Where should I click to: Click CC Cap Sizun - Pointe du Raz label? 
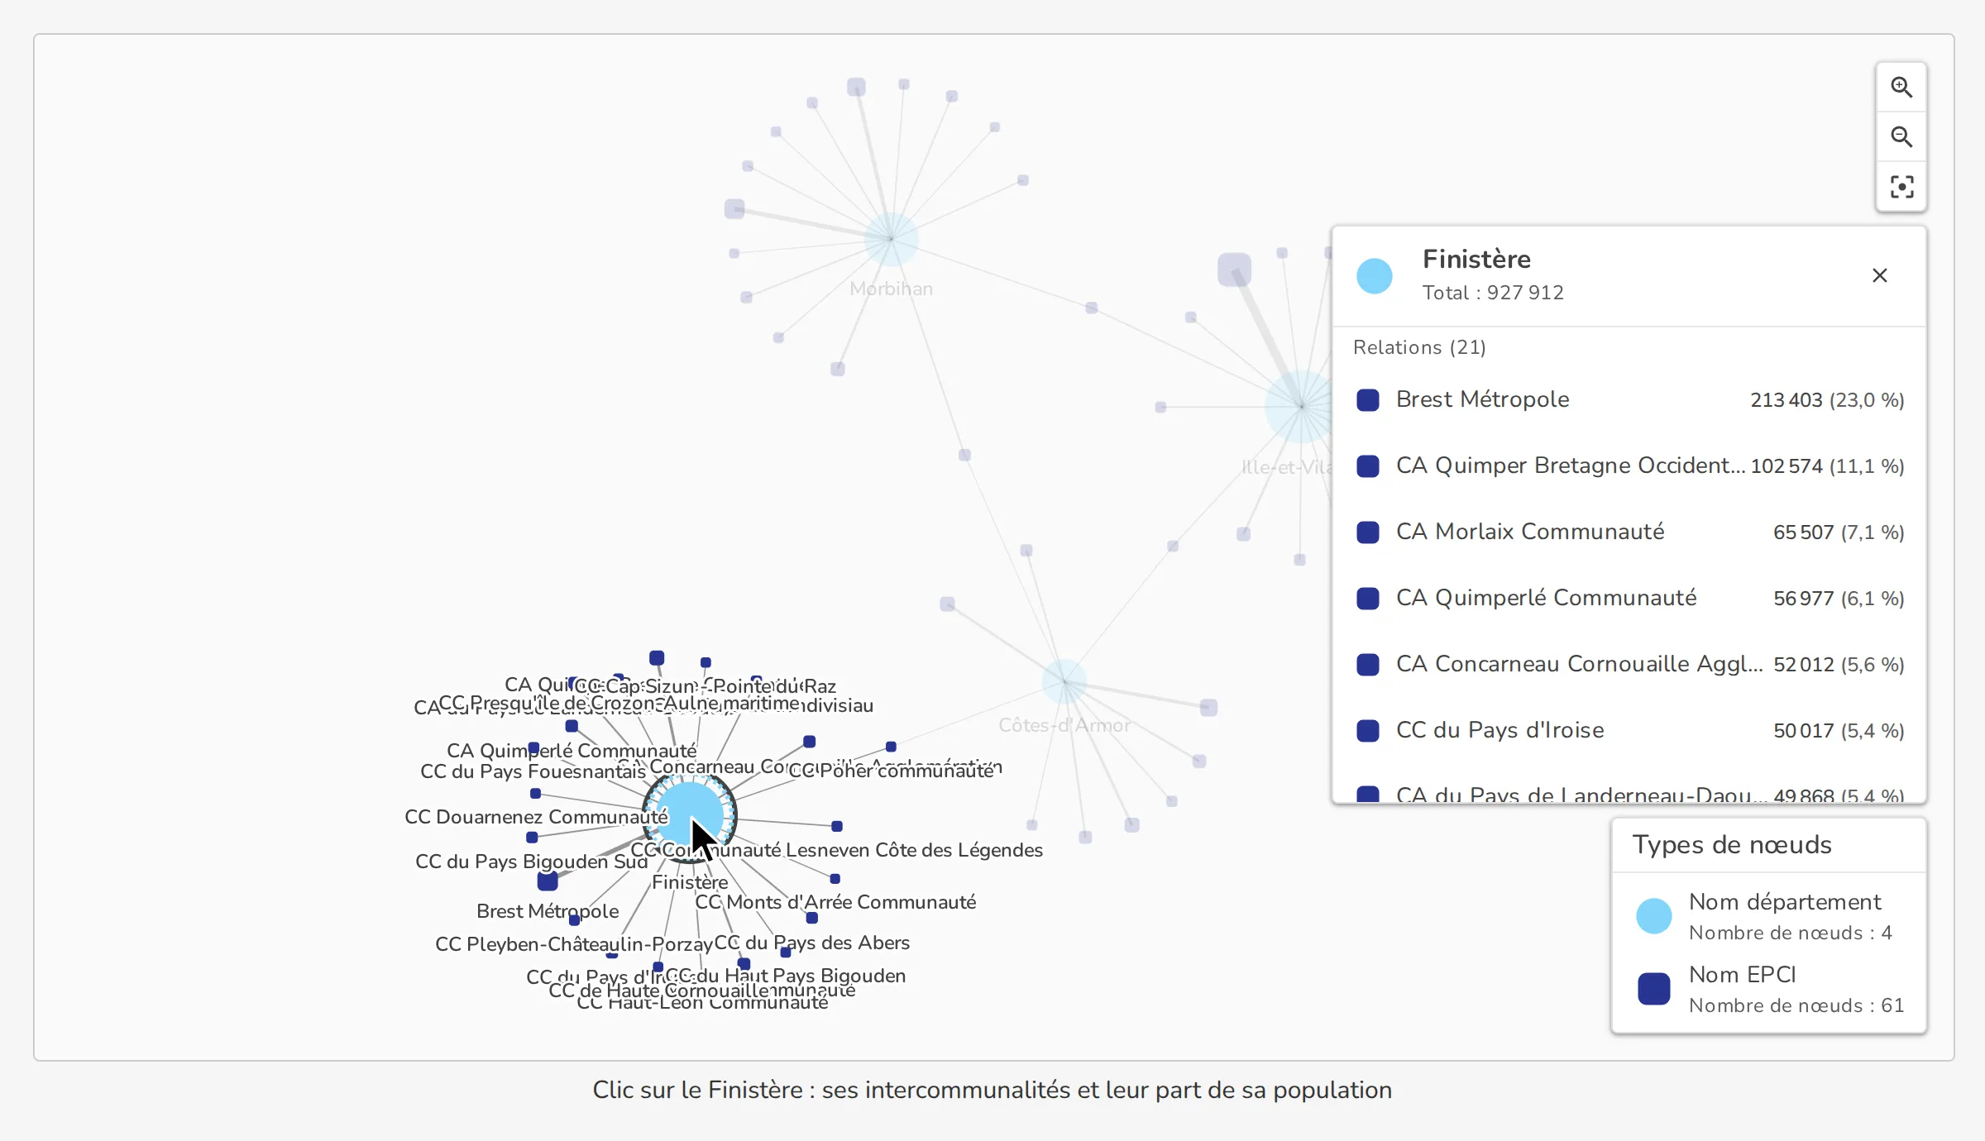pyautogui.click(x=705, y=686)
